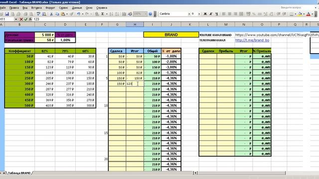Click the Percent Style icon
319x179 pixels.
254,14
